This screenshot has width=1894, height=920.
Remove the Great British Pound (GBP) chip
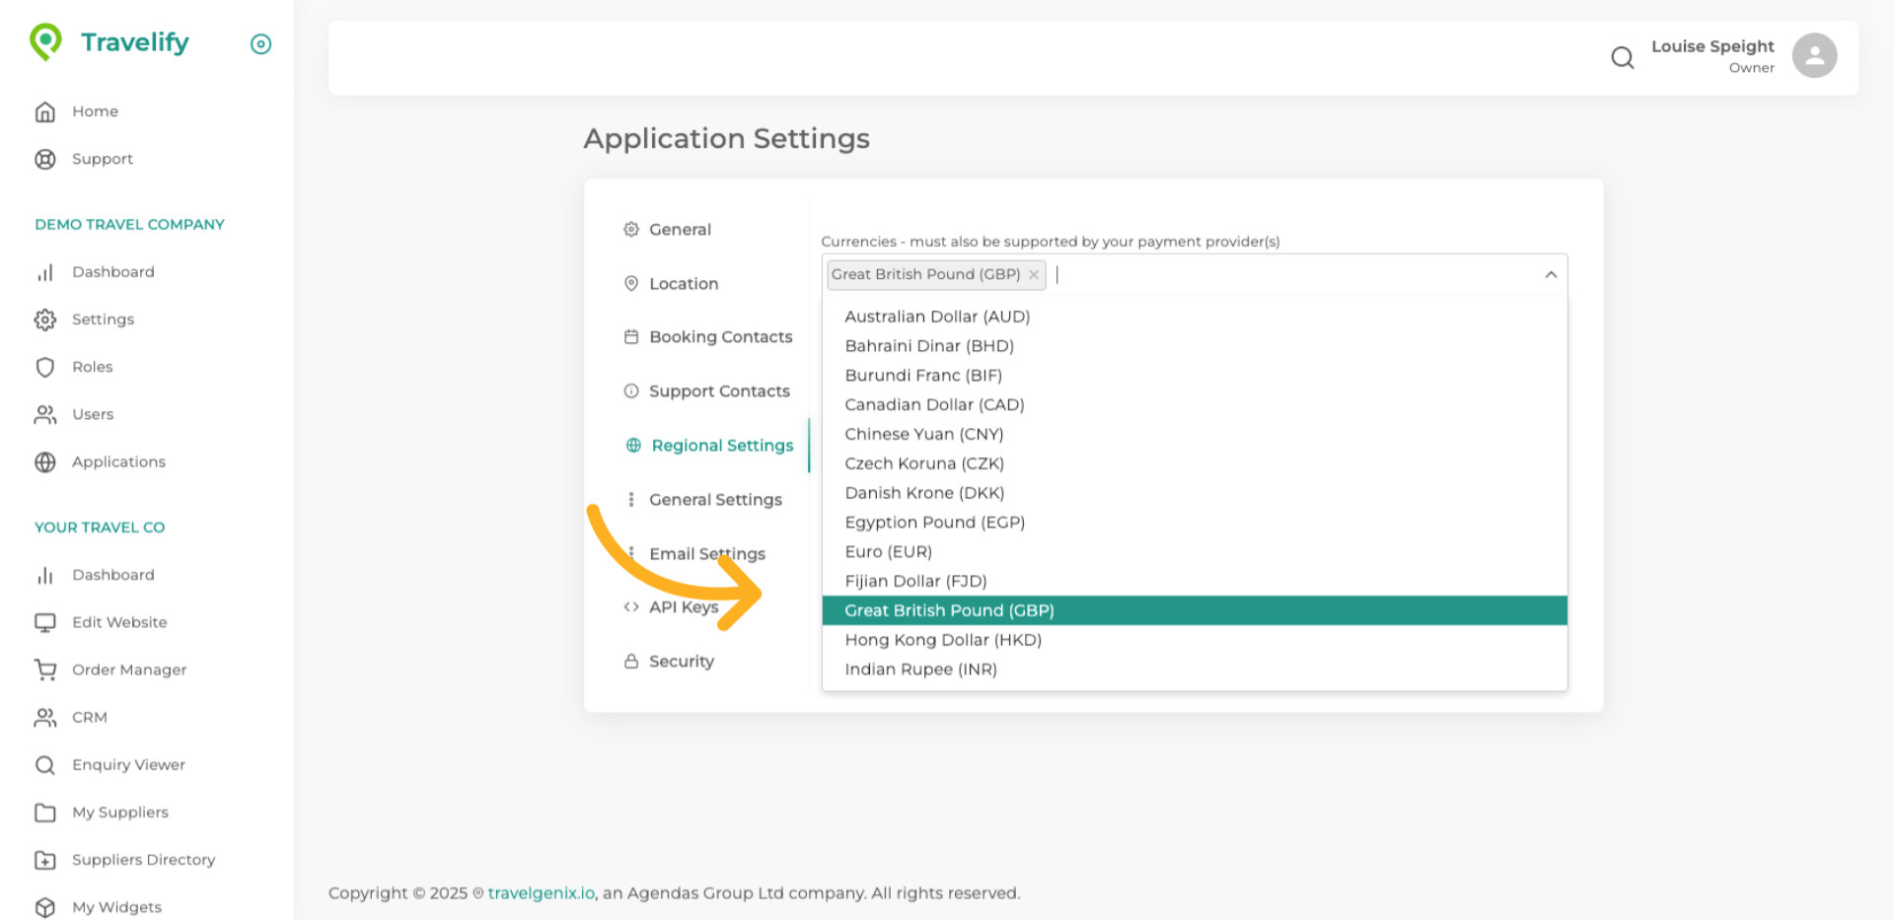(1033, 274)
